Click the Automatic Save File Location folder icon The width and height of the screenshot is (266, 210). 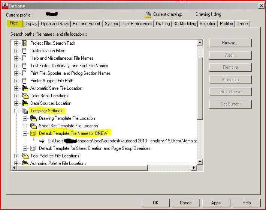click(x=25, y=88)
